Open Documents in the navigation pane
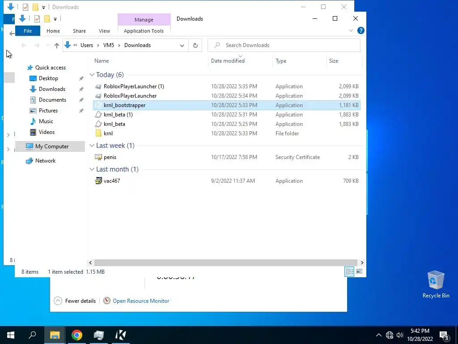Screen dimensions: 458x344 coord(53,100)
